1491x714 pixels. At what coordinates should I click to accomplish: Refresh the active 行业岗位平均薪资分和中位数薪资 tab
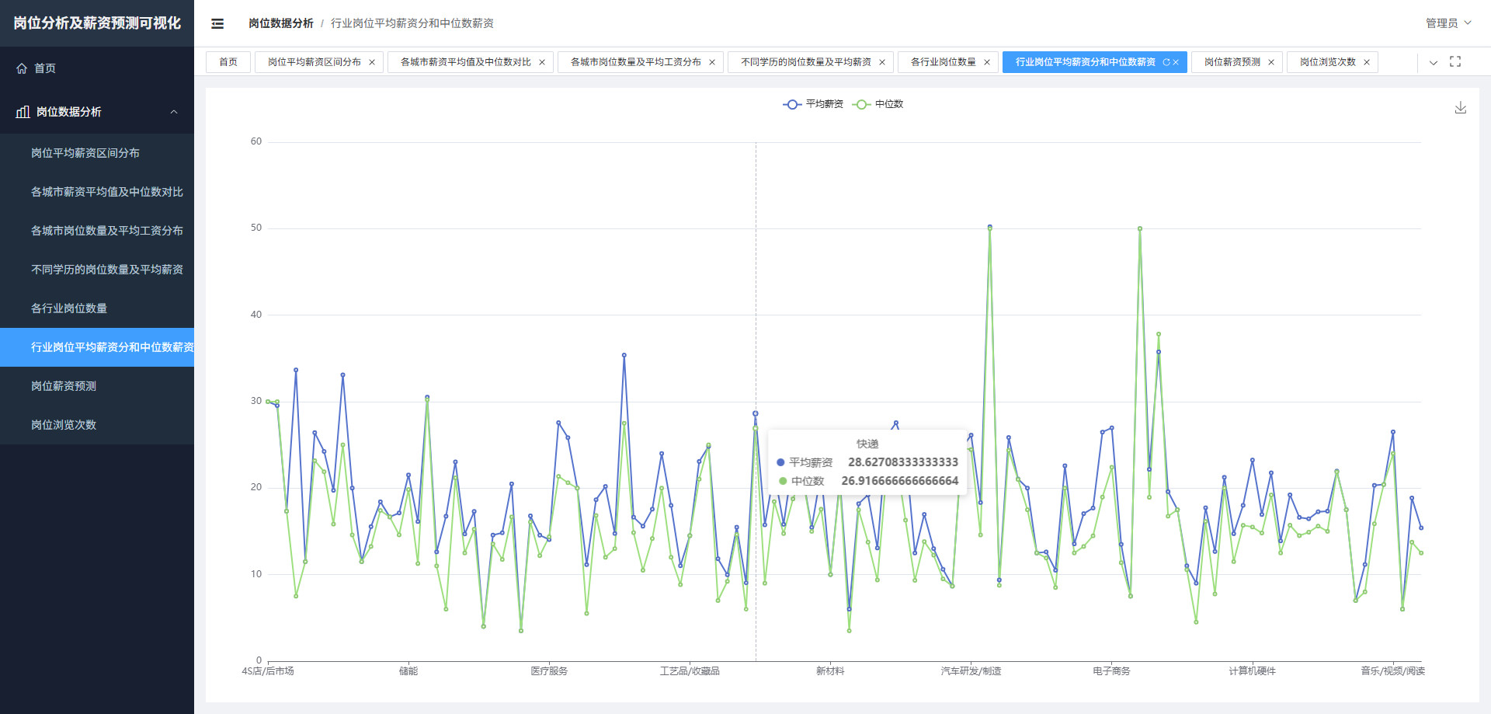[1166, 62]
